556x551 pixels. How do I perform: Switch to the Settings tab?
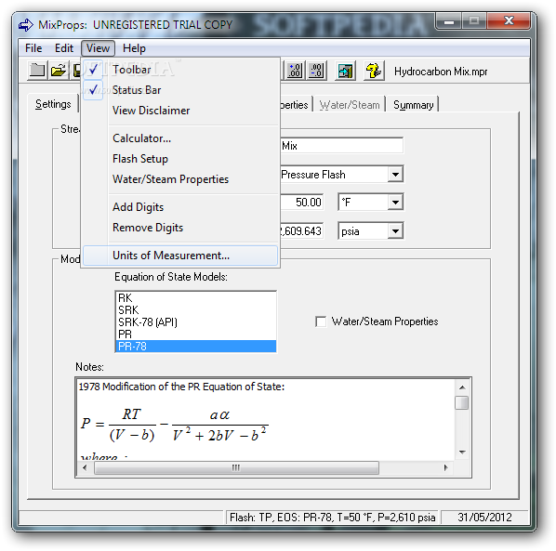[x=53, y=104]
